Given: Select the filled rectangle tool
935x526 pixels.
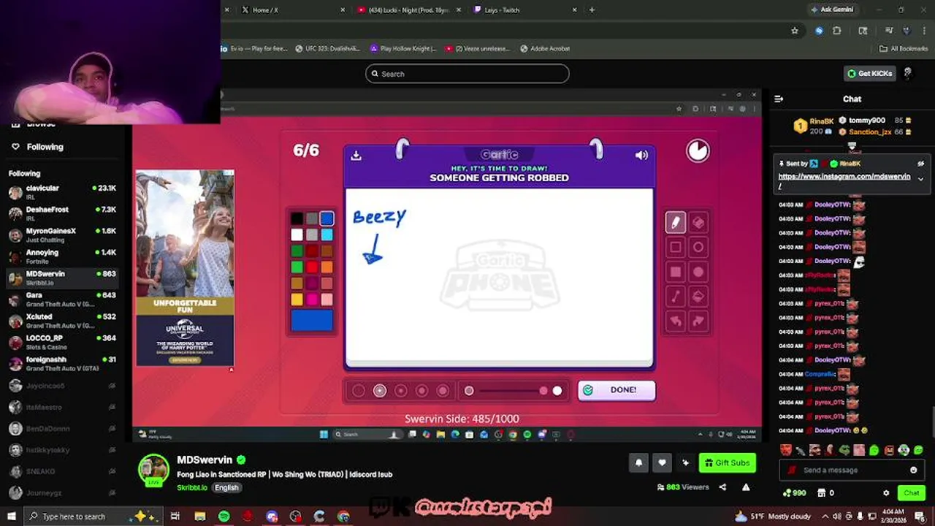Looking at the screenshot, I should tap(676, 272).
